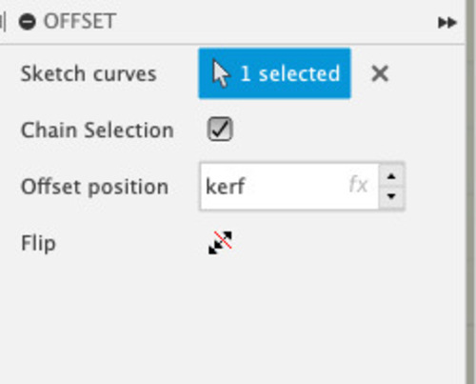Click the double-arrow icon in the OFFSET header
This screenshot has width=476, height=384.
(x=447, y=23)
